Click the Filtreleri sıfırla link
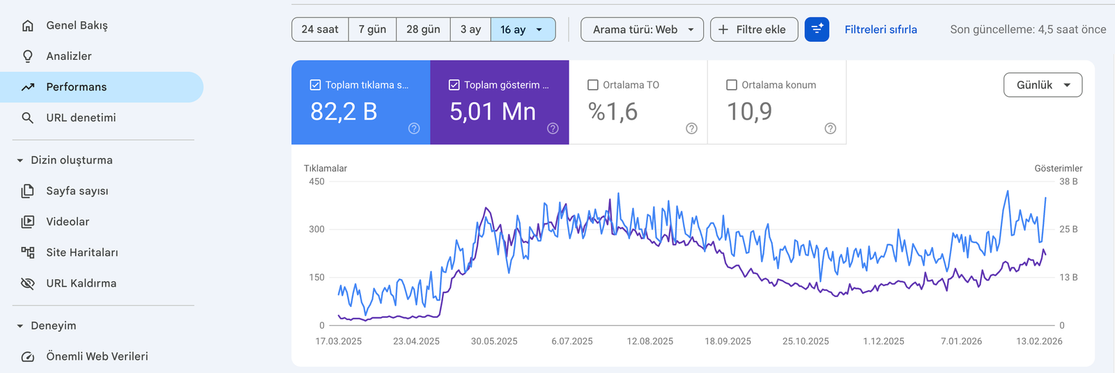This screenshot has height=373, width=1115. 880,29
